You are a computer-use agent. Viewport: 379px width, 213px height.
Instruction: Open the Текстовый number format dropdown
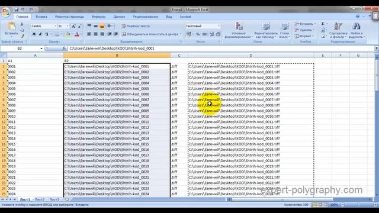tap(219, 26)
